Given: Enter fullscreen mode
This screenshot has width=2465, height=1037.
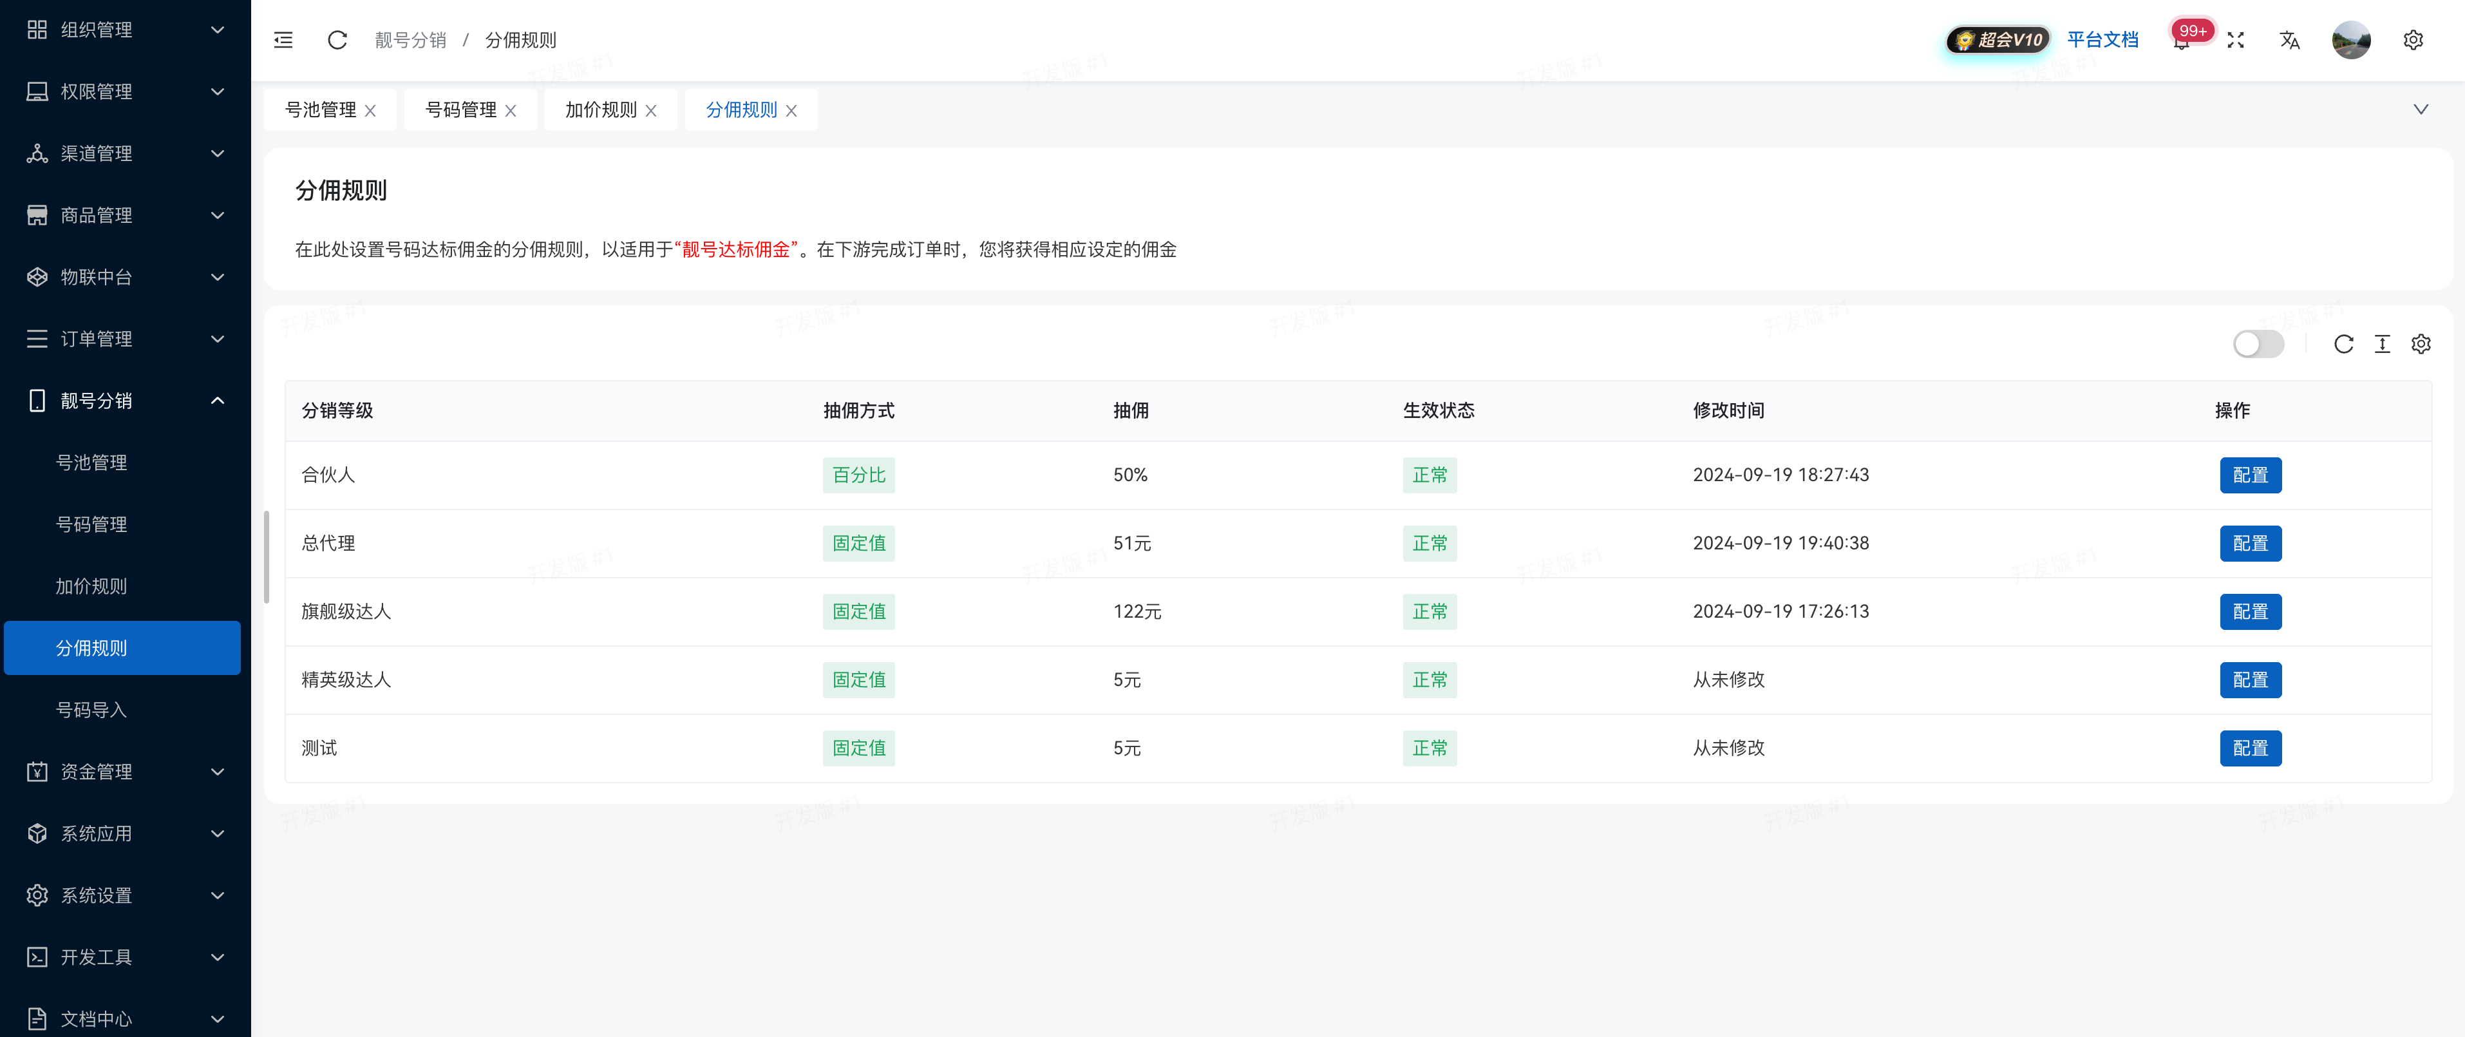Looking at the screenshot, I should pos(2235,40).
